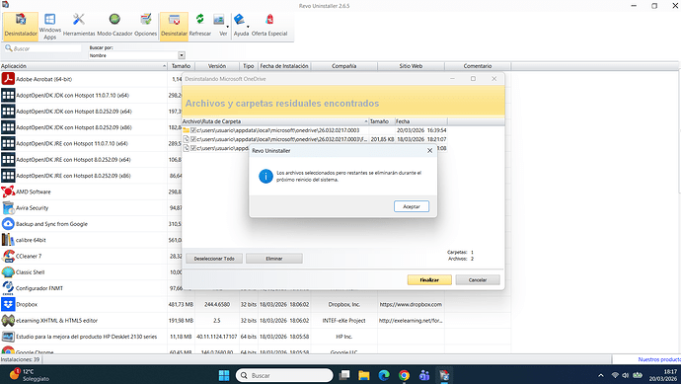Viewport: 681px width, 384px height.
Task: Open the Herramientas tools menu
Action: click(x=79, y=26)
